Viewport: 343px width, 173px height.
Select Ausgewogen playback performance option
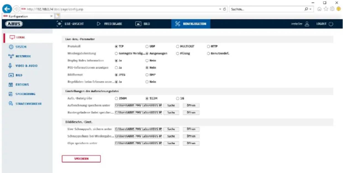147,54
